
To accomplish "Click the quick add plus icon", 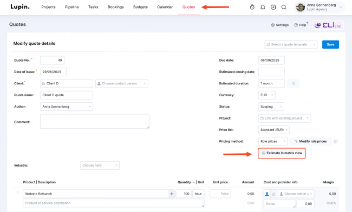I will (273, 7).
